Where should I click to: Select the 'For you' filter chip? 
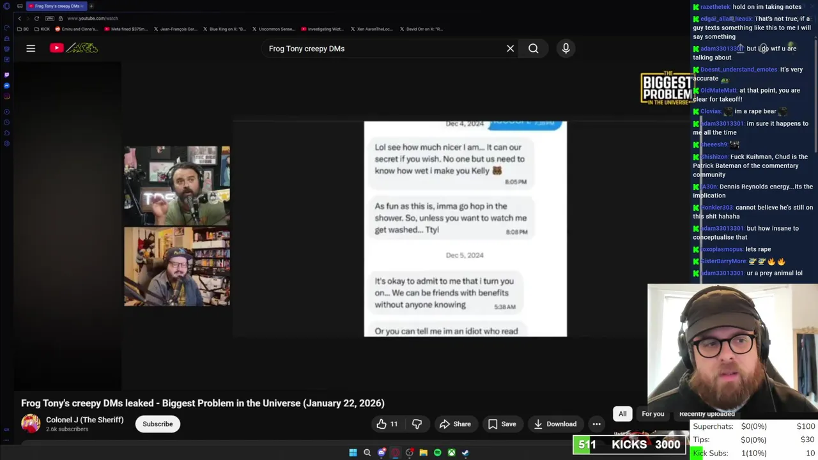(x=652, y=413)
